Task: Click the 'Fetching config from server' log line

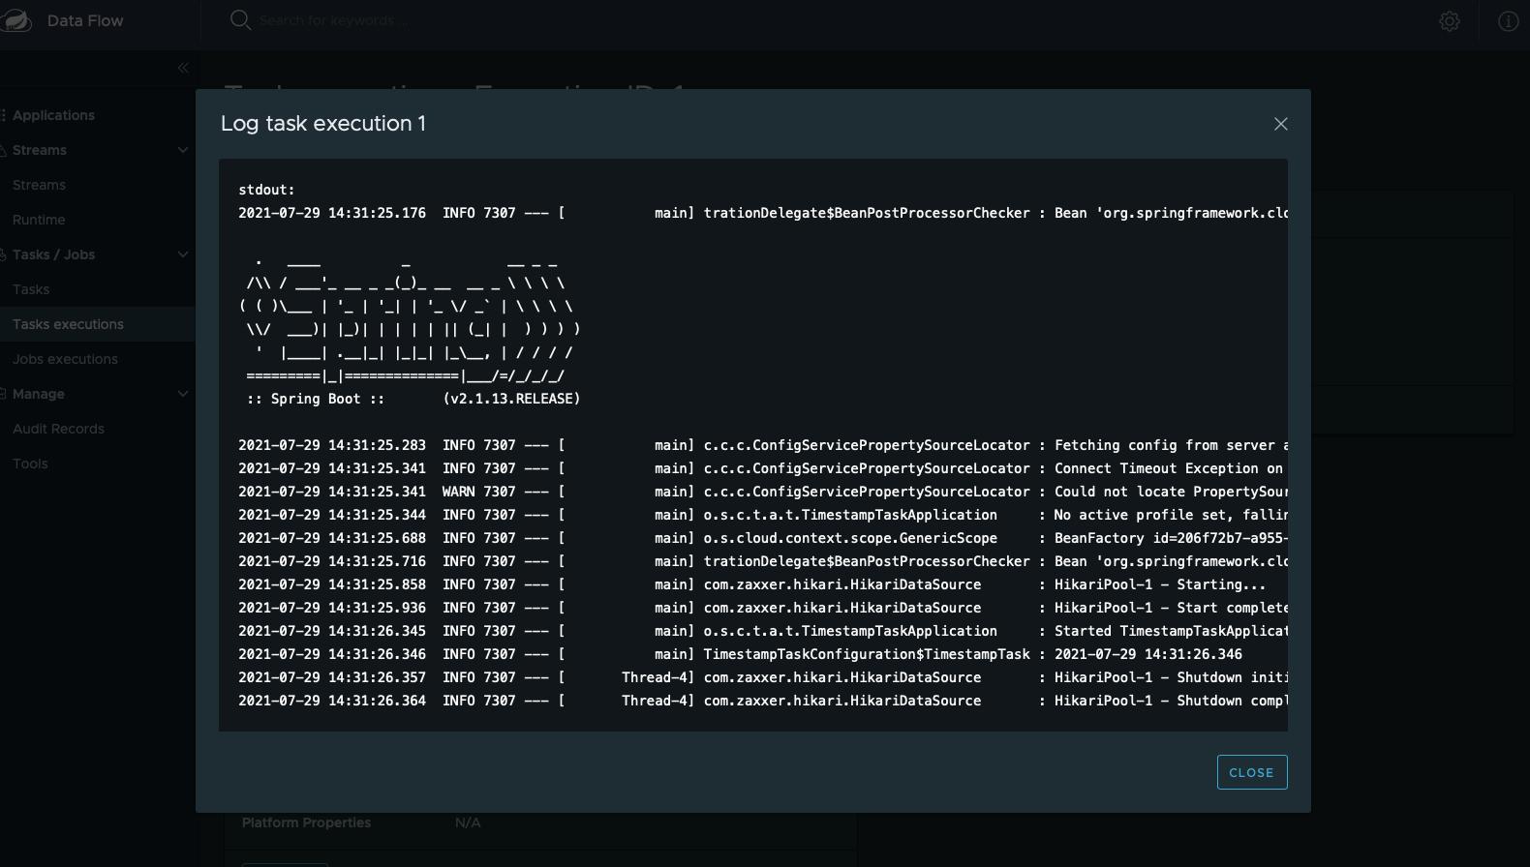Action: point(763,445)
